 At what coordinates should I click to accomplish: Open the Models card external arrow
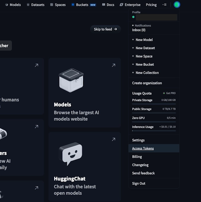click(x=113, y=65)
